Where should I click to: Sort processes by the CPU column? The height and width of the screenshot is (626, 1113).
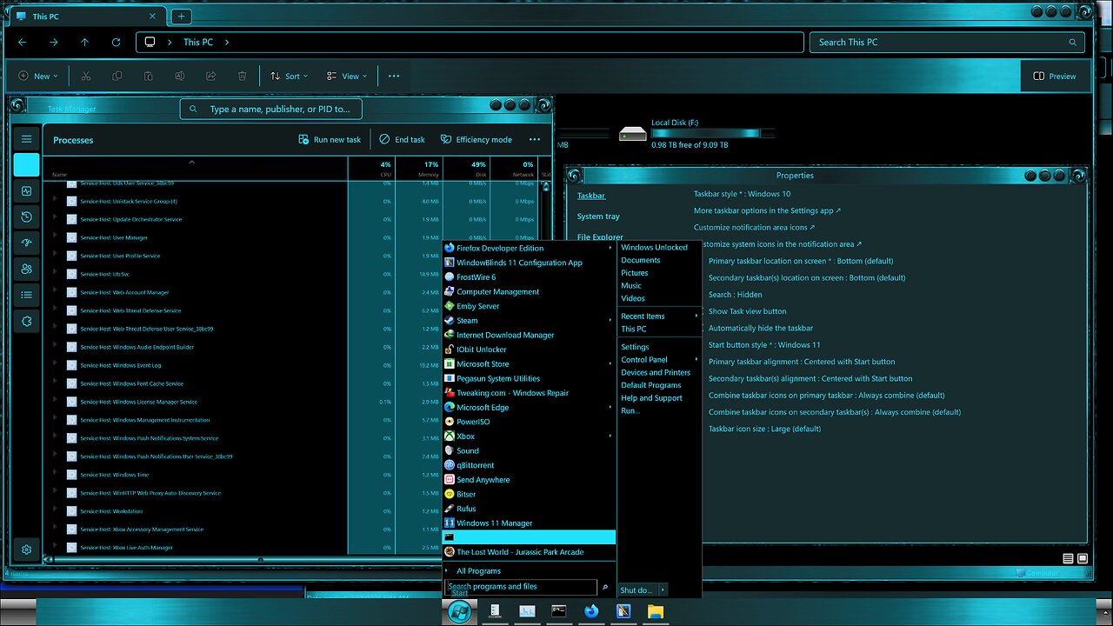(372, 168)
